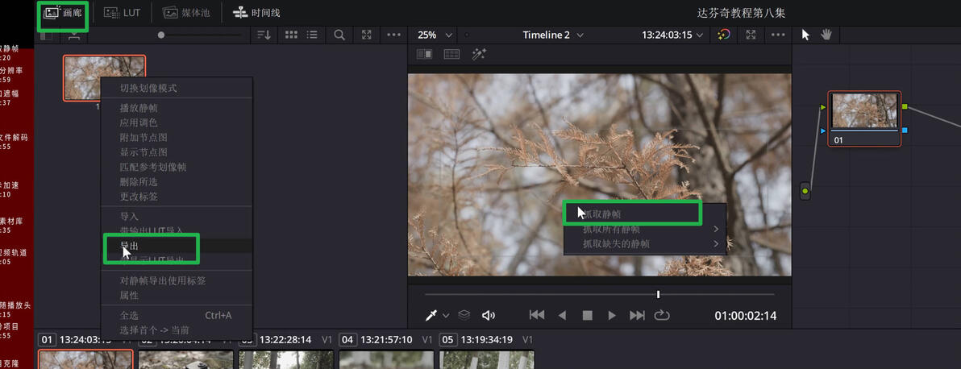
Task: Toggle the image wipe split view icon
Action: coord(424,54)
